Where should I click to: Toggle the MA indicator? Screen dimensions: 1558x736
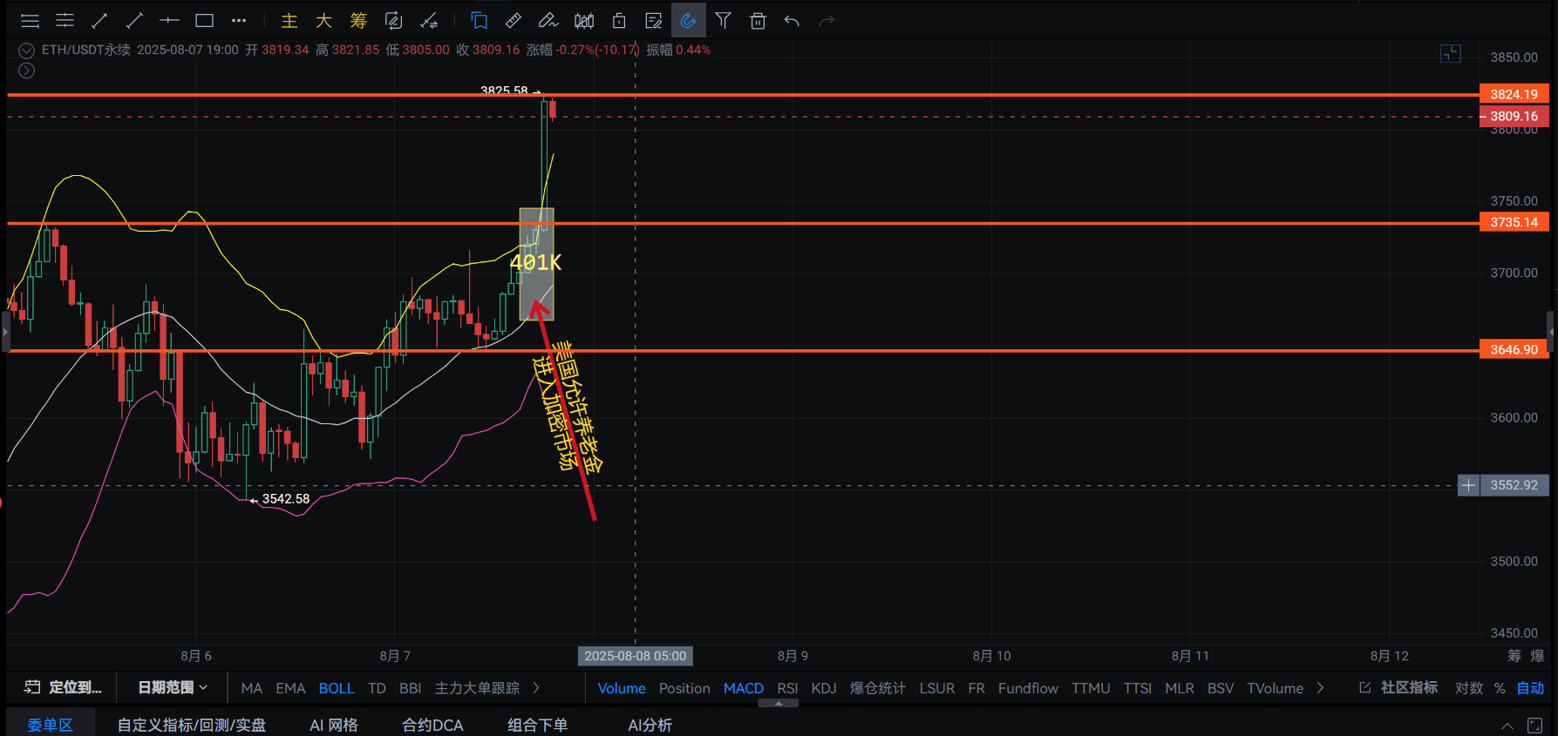(x=251, y=688)
